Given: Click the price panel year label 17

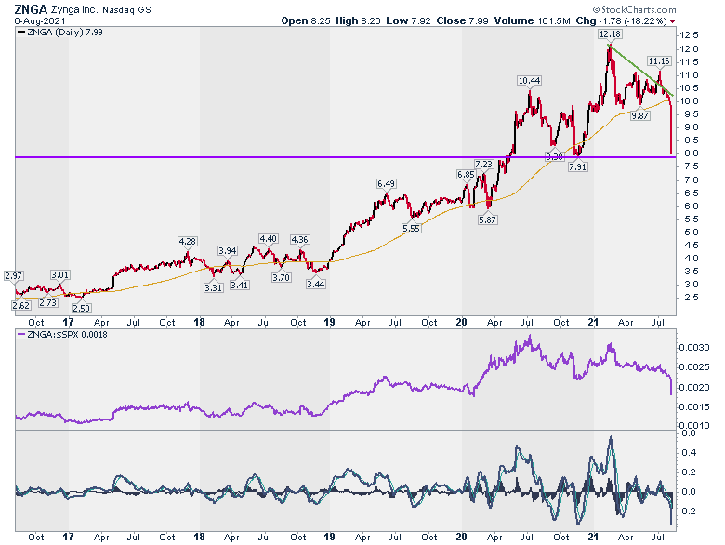Looking at the screenshot, I should click(x=68, y=322).
